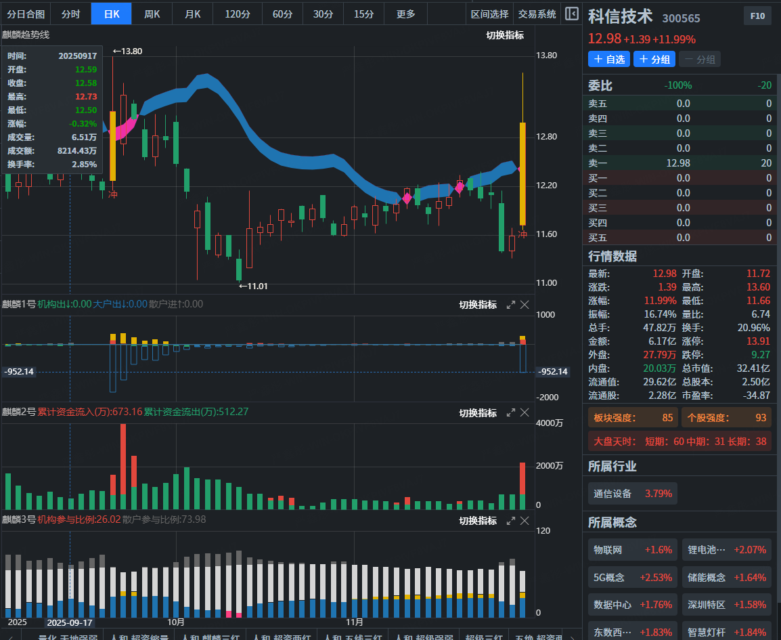The width and height of the screenshot is (781, 640).
Task: Maximize the 麒麟2号 indicator panel
Action: click(511, 412)
